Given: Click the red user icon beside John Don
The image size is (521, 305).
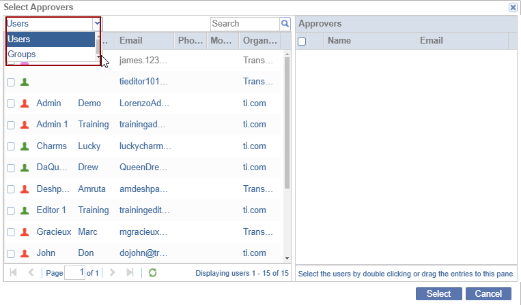Looking at the screenshot, I should pos(25,253).
